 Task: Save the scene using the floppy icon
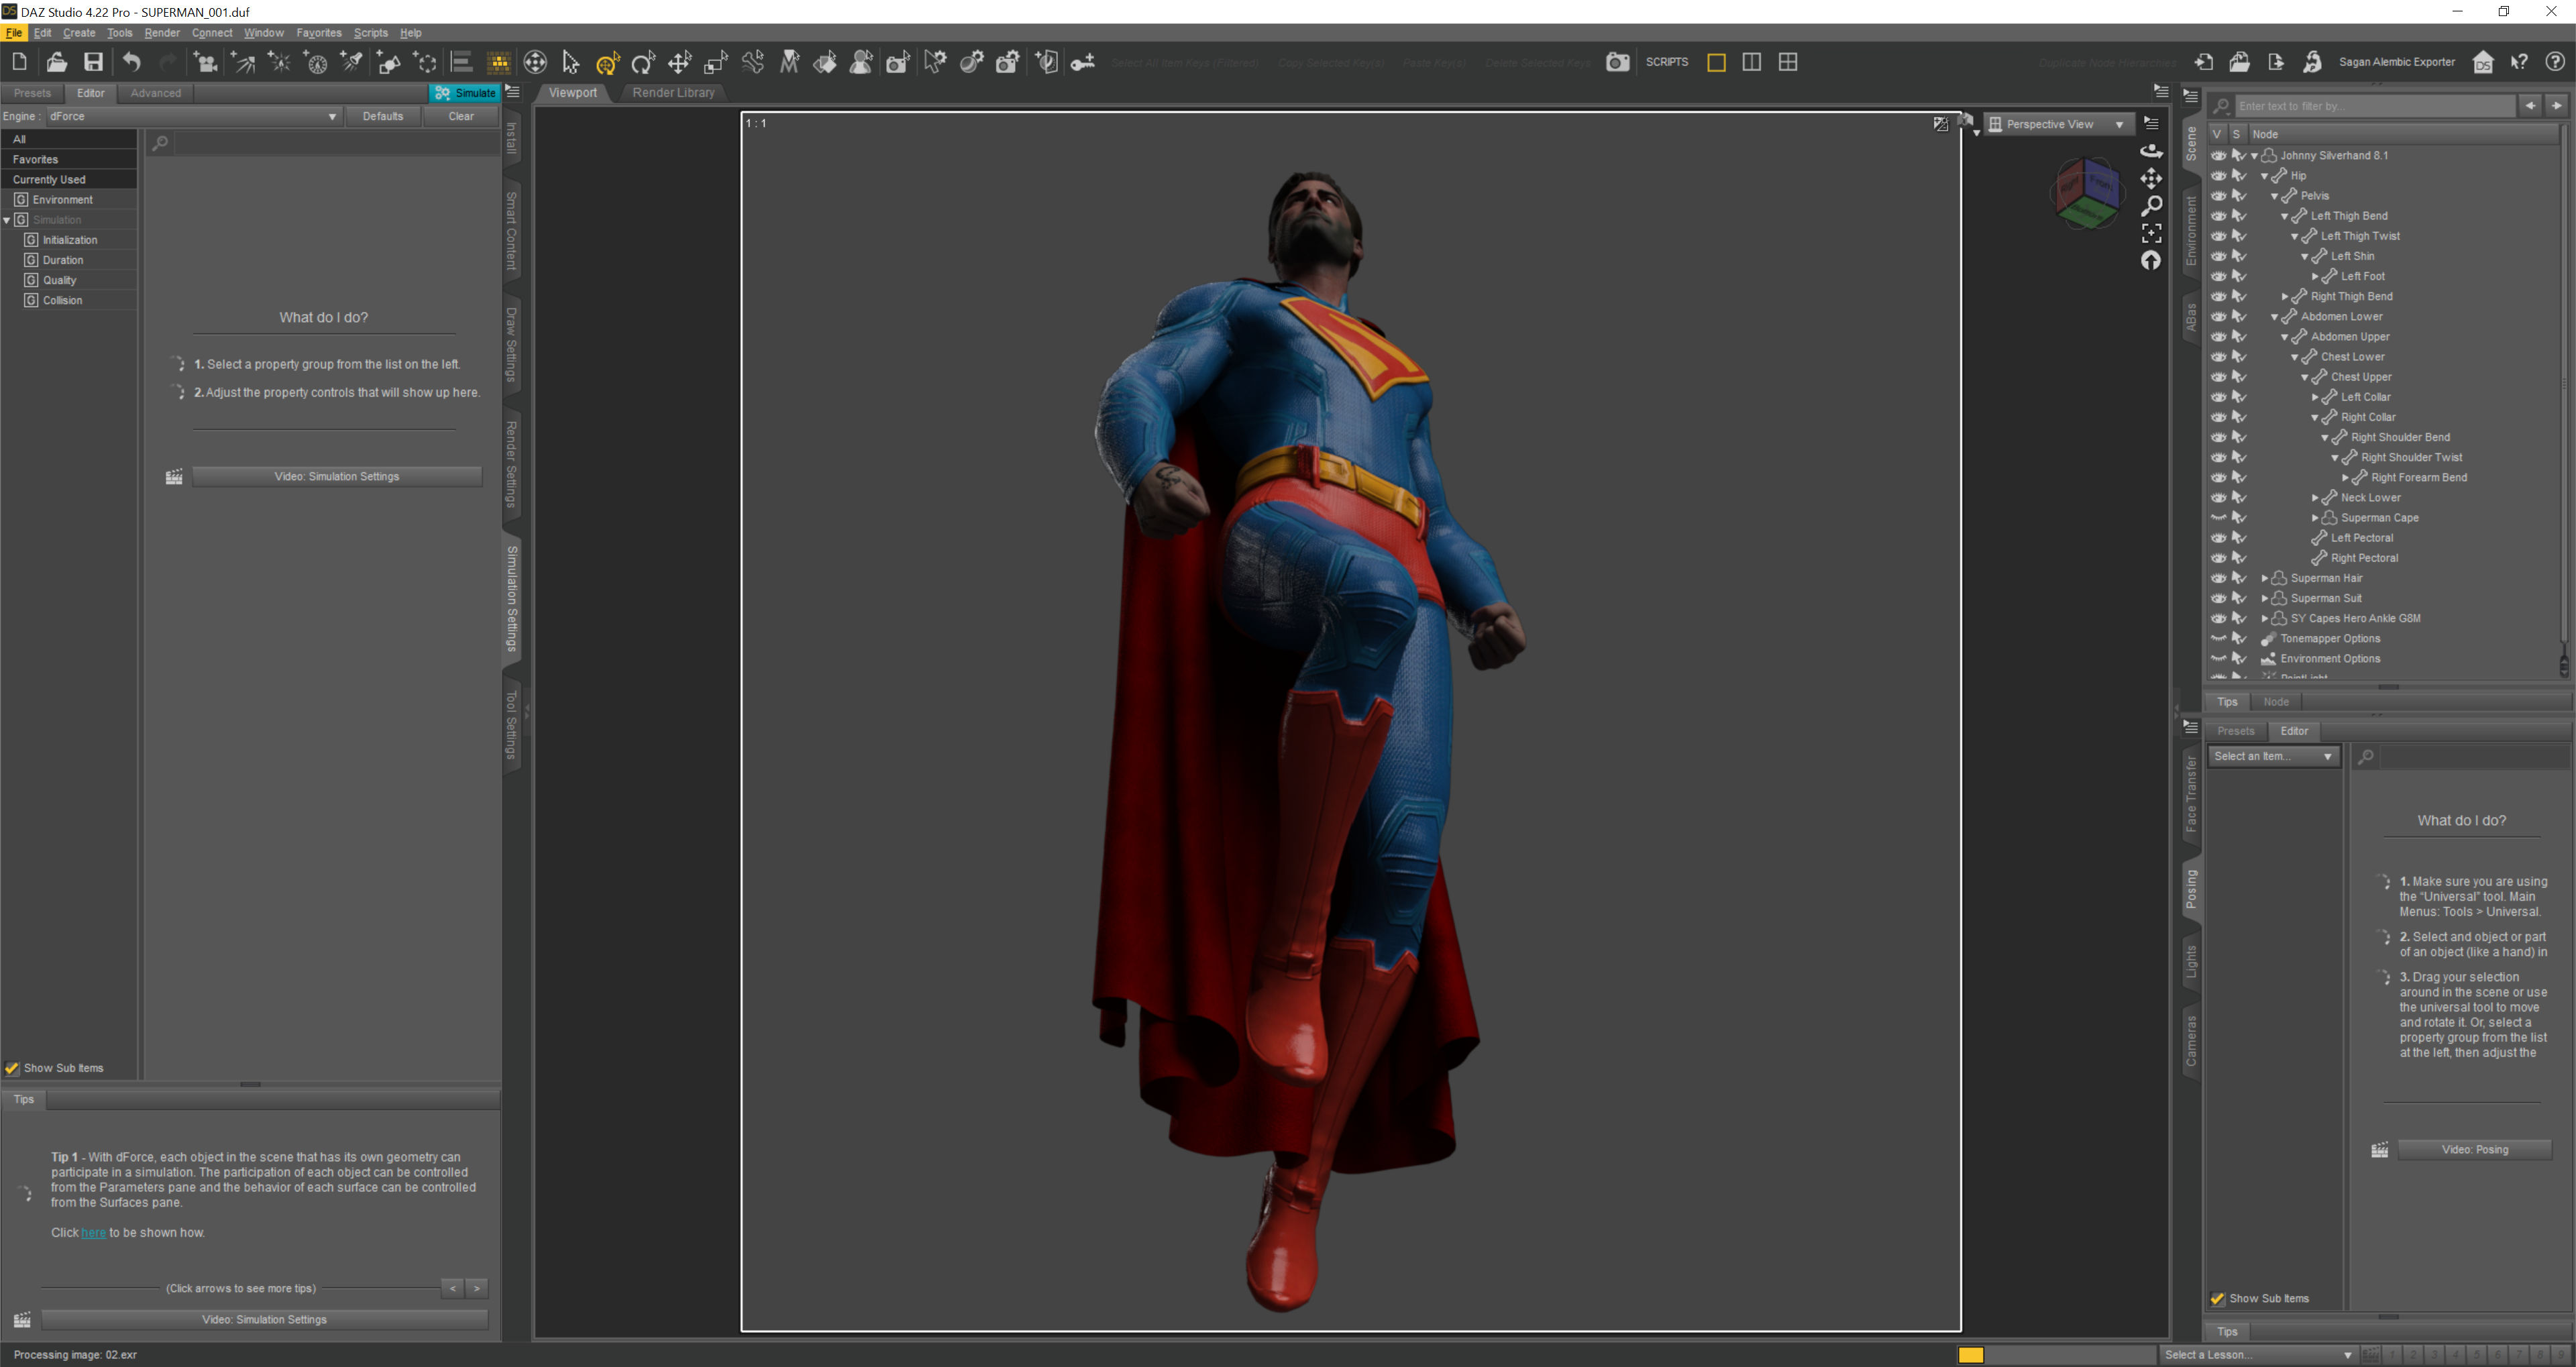click(93, 62)
